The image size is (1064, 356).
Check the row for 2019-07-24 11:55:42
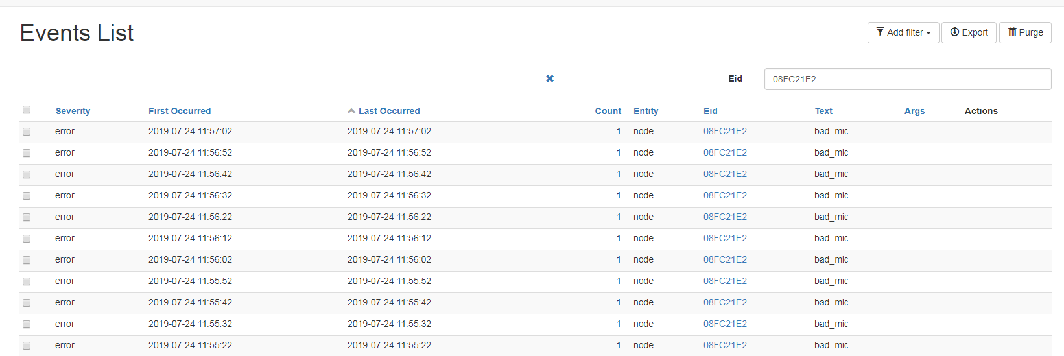tap(27, 303)
